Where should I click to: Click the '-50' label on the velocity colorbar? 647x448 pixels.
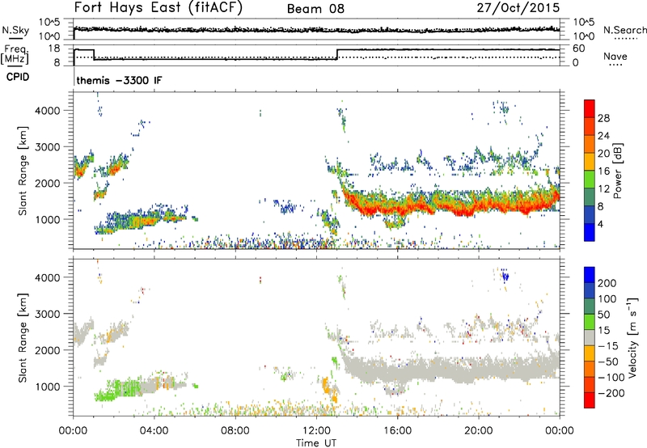point(607,361)
